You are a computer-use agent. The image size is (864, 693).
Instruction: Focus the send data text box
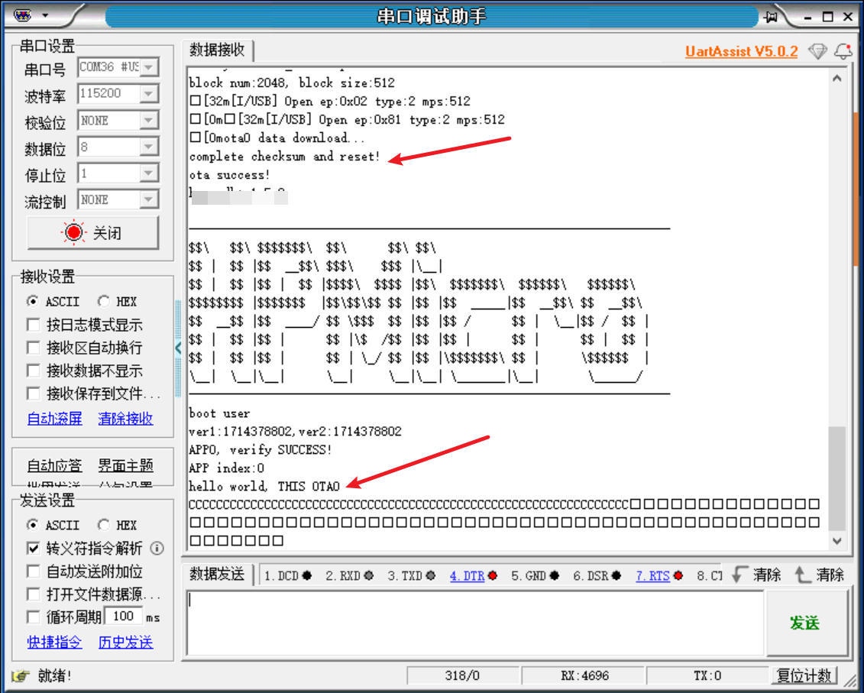(x=475, y=623)
